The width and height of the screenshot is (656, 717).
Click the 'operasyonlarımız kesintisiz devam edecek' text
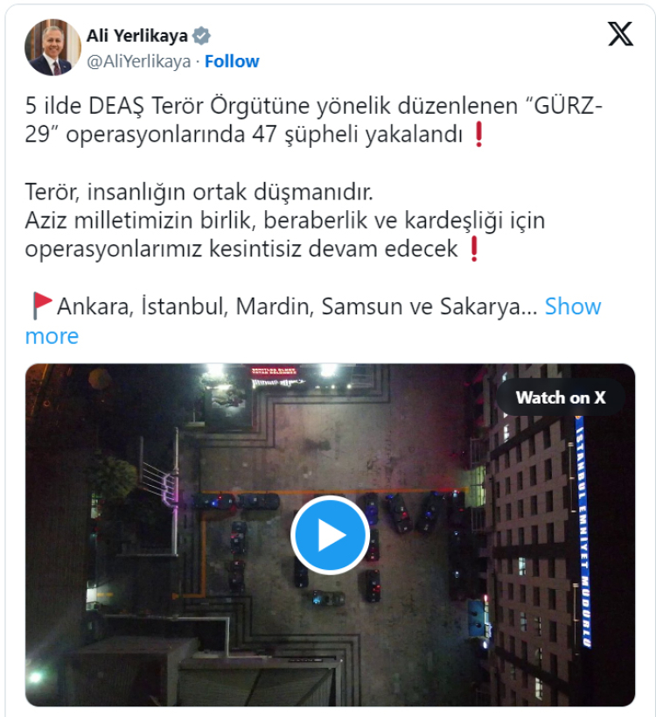click(x=241, y=250)
